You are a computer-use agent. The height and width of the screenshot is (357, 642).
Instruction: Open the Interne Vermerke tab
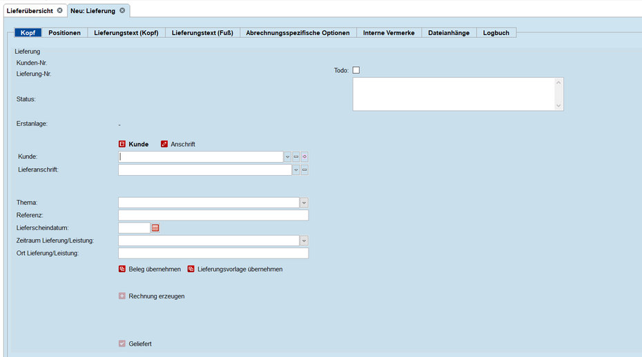point(389,32)
